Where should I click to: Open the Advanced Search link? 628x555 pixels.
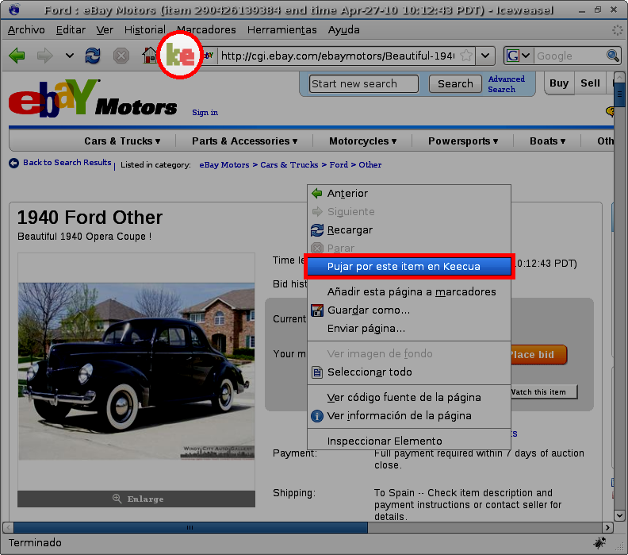pos(506,84)
